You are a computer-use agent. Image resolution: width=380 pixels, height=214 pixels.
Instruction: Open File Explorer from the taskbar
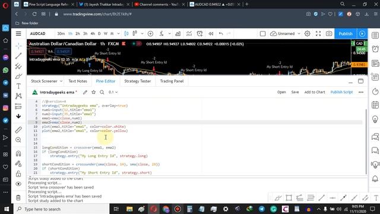pyautogui.click(x=129, y=209)
